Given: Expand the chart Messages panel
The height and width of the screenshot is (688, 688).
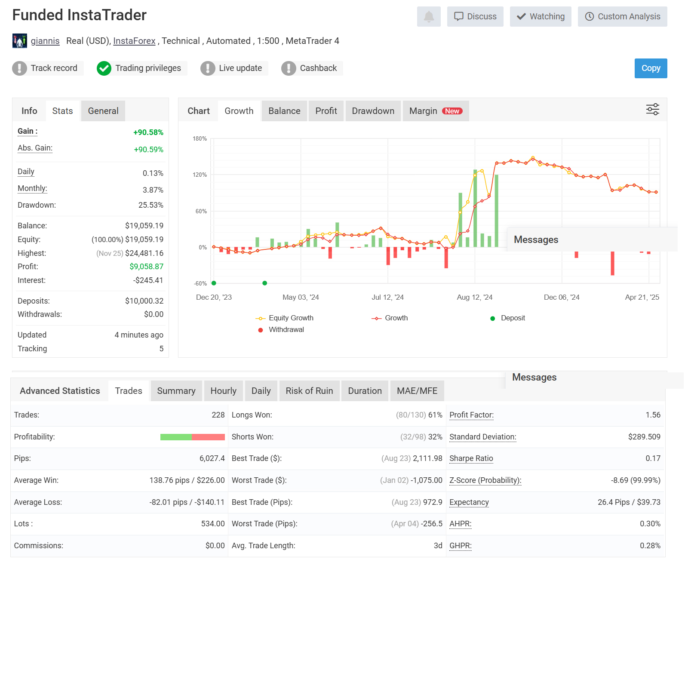Looking at the screenshot, I should (x=536, y=240).
